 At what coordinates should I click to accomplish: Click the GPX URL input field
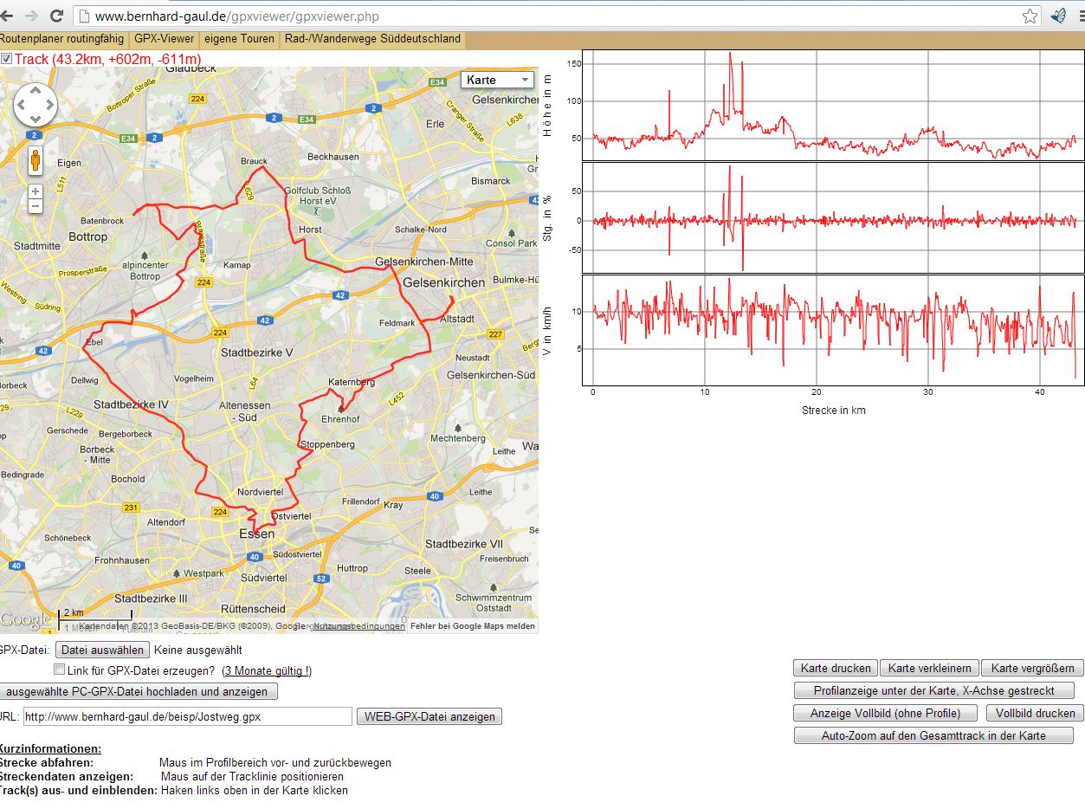coord(188,716)
